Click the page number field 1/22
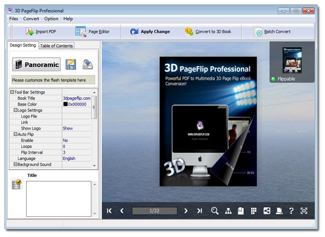The image size is (325, 237). (x=155, y=211)
